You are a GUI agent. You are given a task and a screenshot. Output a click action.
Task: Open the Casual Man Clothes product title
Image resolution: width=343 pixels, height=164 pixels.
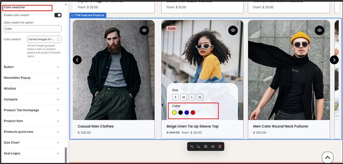point(96,126)
